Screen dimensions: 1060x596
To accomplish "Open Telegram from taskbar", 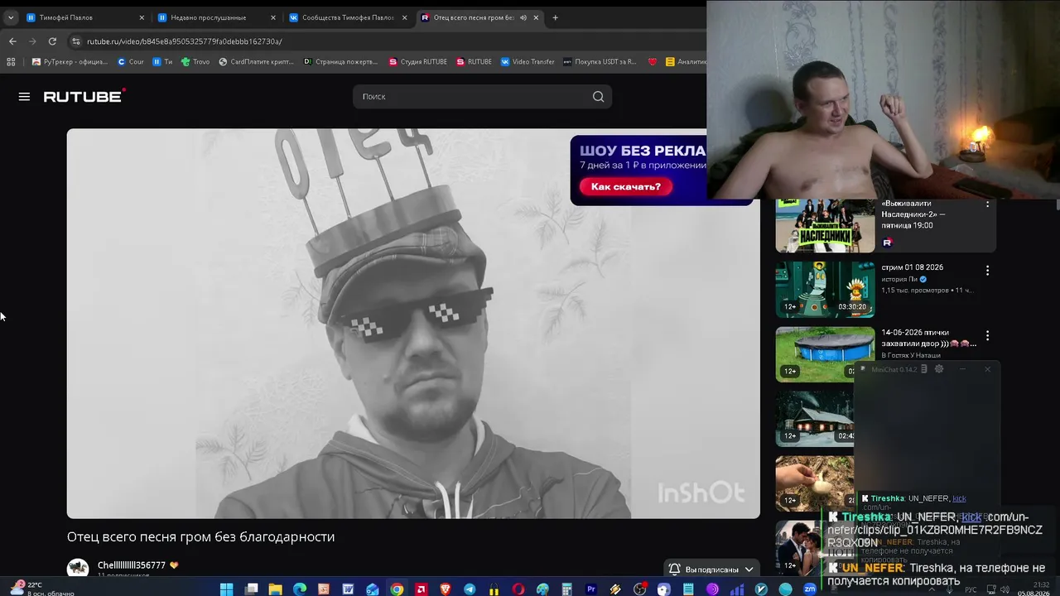I will click(470, 589).
